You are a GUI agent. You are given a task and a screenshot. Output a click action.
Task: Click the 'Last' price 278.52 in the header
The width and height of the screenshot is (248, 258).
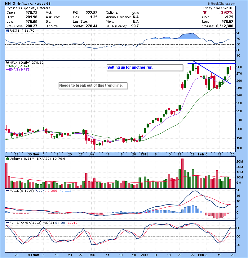pos(227,21)
